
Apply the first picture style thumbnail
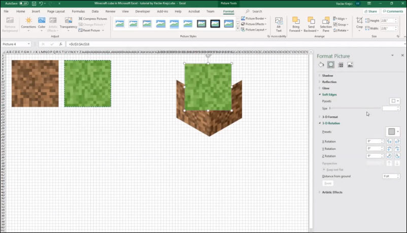[120, 24]
